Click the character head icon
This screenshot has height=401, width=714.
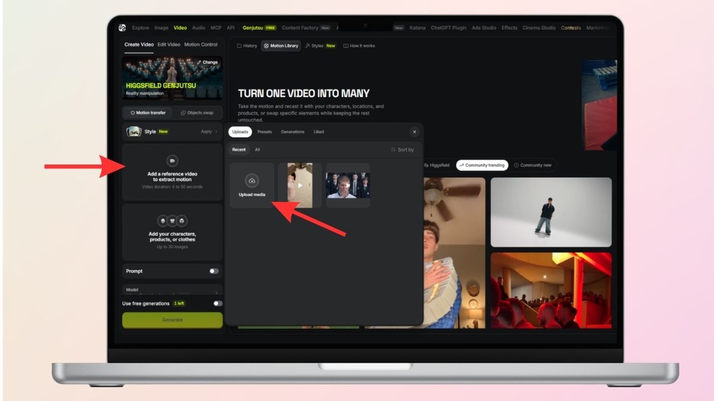(162, 221)
